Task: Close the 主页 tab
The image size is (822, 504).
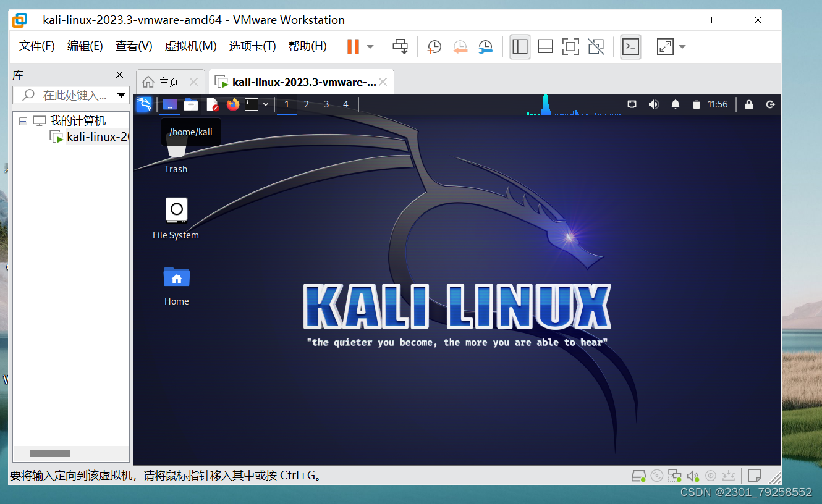Action: pyautogui.click(x=193, y=82)
